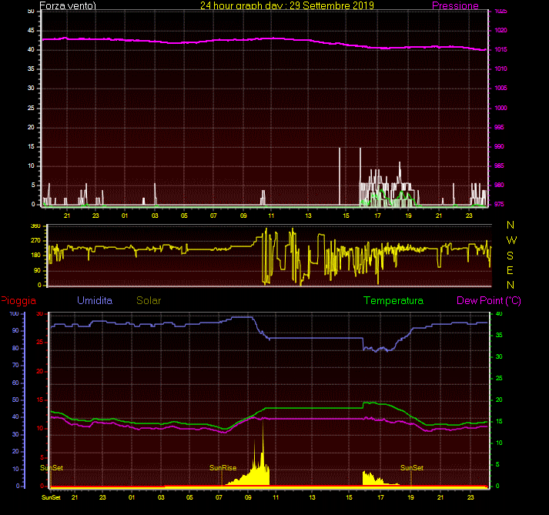549x515 pixels.
Task: Click the '100' value on the blue humidity axis
Action: tap(14, 313)
